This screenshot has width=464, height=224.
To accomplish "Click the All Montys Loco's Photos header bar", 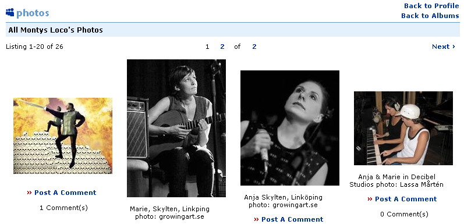I will pos(233,30).
